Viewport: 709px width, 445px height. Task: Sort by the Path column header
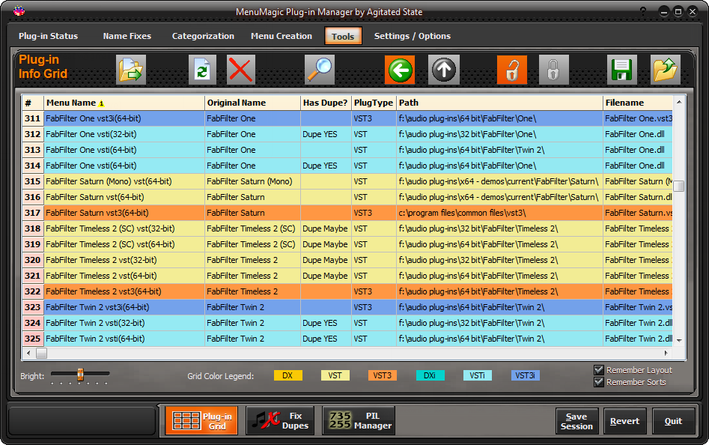(x=499, y=103)
